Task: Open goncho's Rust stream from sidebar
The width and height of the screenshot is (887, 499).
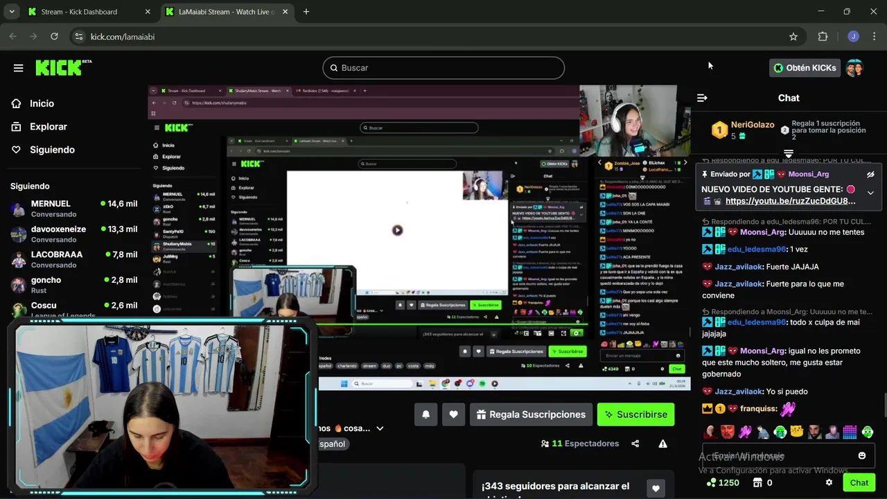Action: point(73,285)
